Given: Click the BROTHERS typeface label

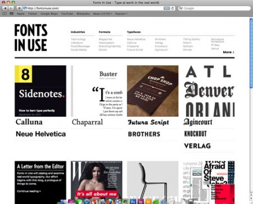Looking at the screenshot, I should coord(144,134).
